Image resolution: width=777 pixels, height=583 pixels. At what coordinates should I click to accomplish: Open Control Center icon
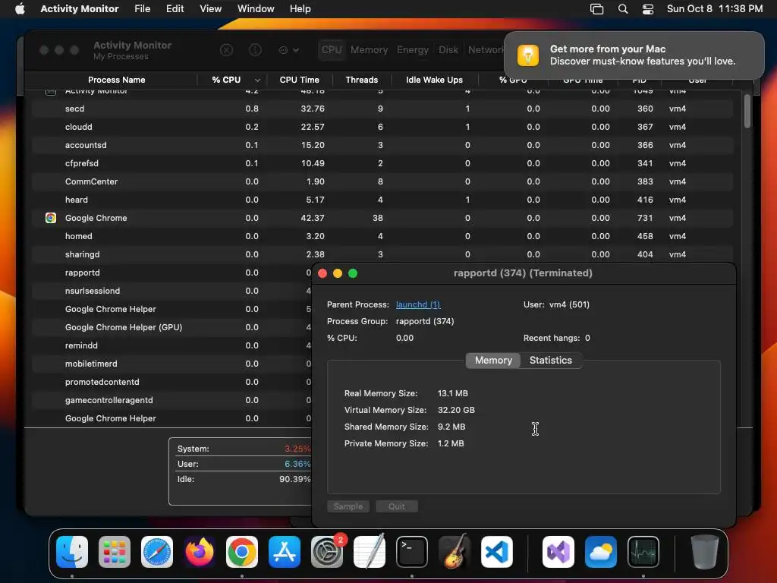(x=648, y=9)
